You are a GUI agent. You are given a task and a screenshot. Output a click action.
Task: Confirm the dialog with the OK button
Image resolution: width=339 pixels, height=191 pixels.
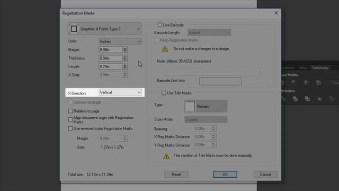point(225,175)
